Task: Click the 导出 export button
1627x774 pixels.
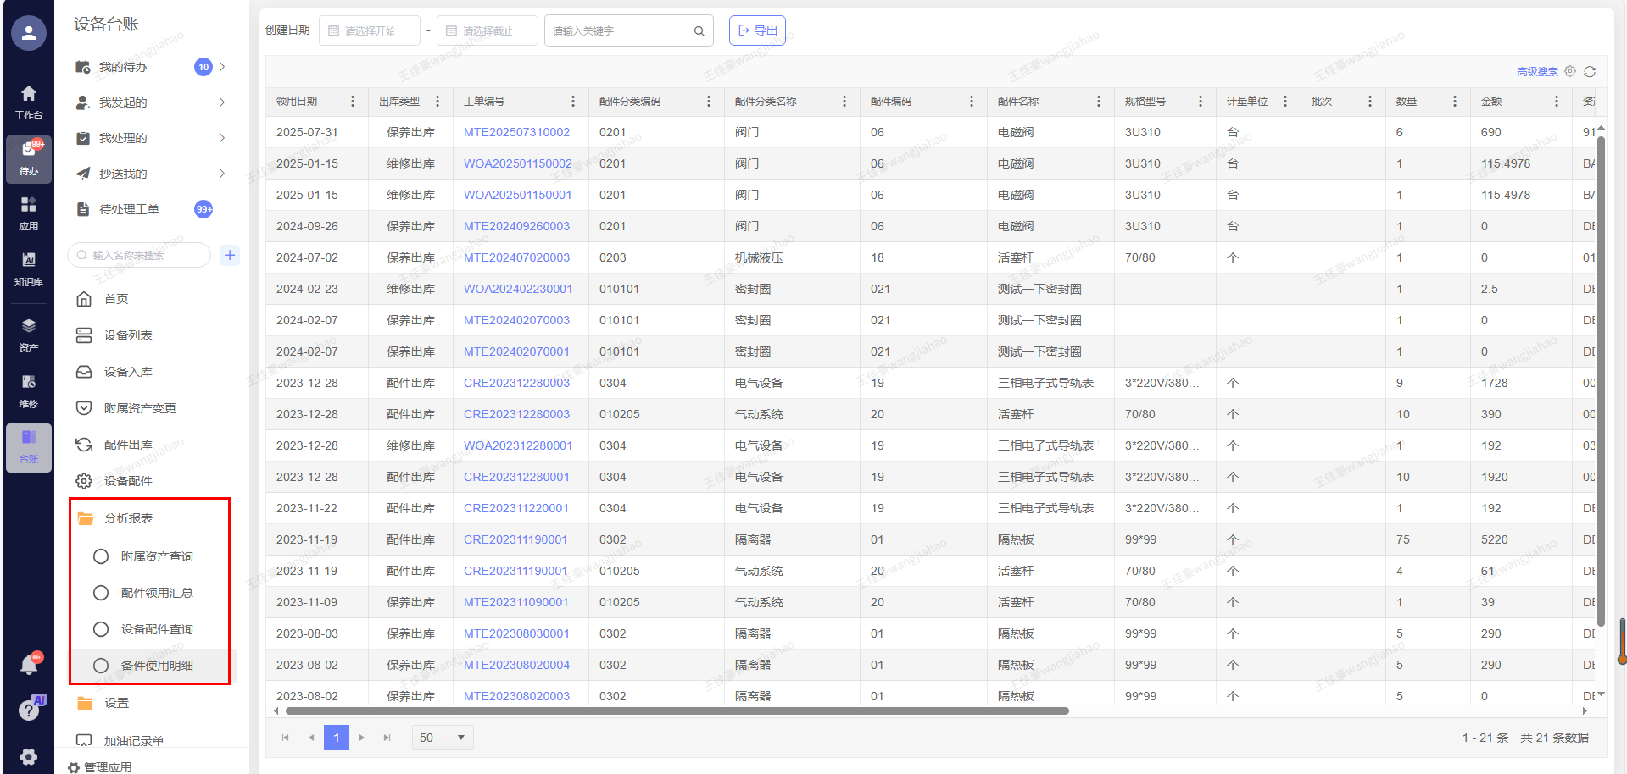Action: (x=757, y=30)
